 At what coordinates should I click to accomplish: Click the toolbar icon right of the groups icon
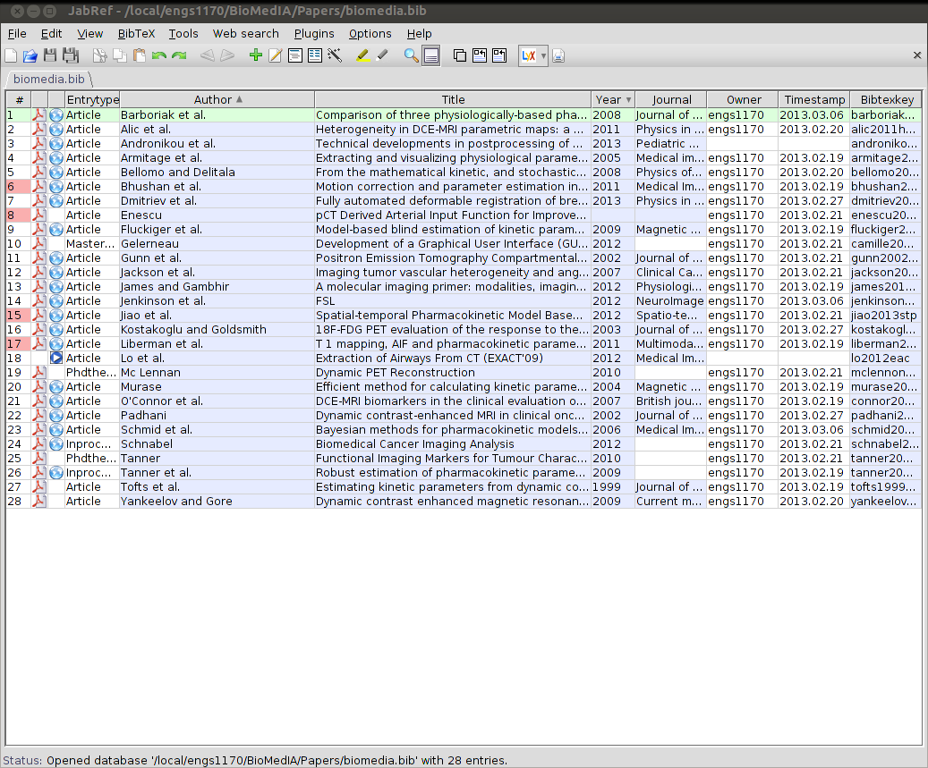pos(480,55)
